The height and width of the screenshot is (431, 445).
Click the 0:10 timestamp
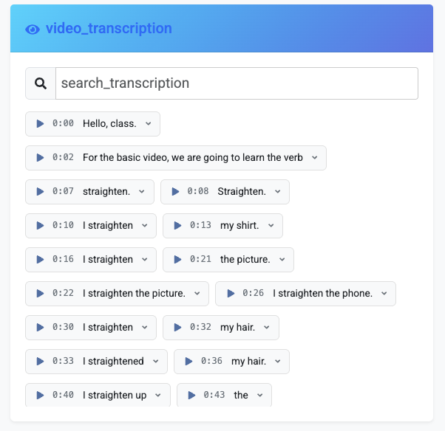pyautogui.click(x=63, y=225)
